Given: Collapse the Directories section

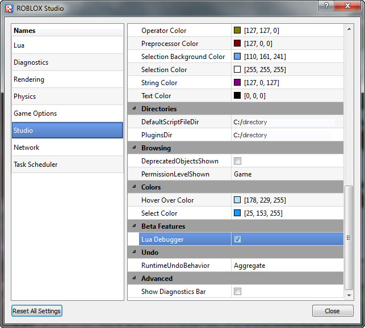Looking at the screenshot, I should tap(134, 108).
